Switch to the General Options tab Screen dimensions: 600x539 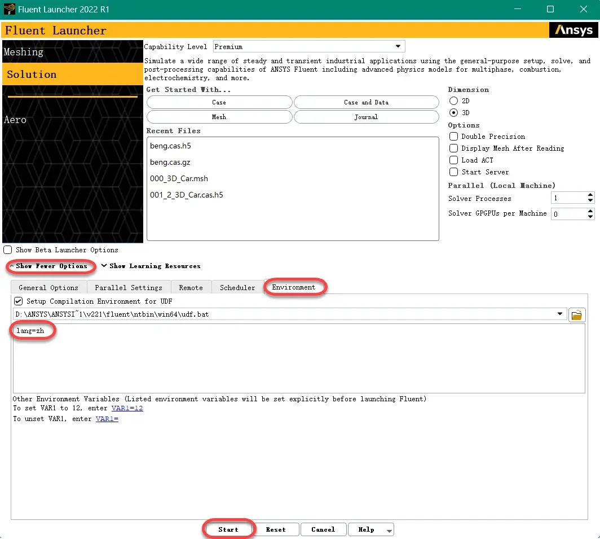[48, 288]
